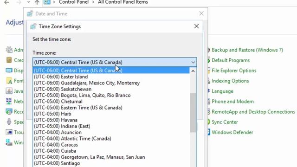The width and height of the screenshot is (297, 167).
Task: Close the Time Zone Settings dialog
Action: pyautogui.click(x=196, y=26)
